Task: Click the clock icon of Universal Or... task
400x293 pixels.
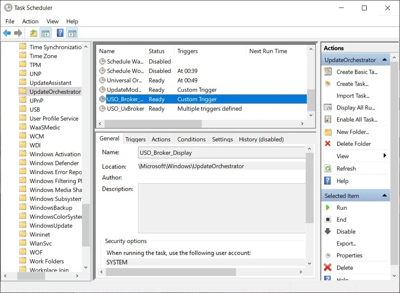Action: (102, 80)
